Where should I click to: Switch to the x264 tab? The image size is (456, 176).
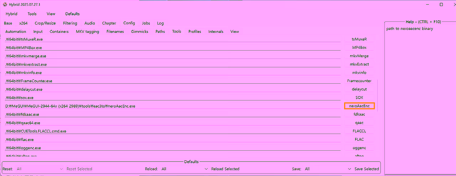(24, 23)
